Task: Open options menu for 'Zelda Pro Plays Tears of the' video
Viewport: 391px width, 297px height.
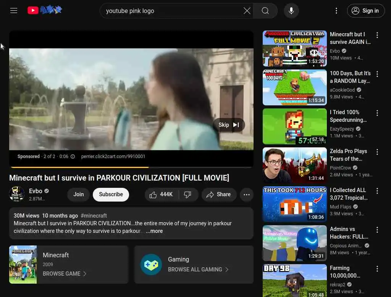Action: (377, 152)
